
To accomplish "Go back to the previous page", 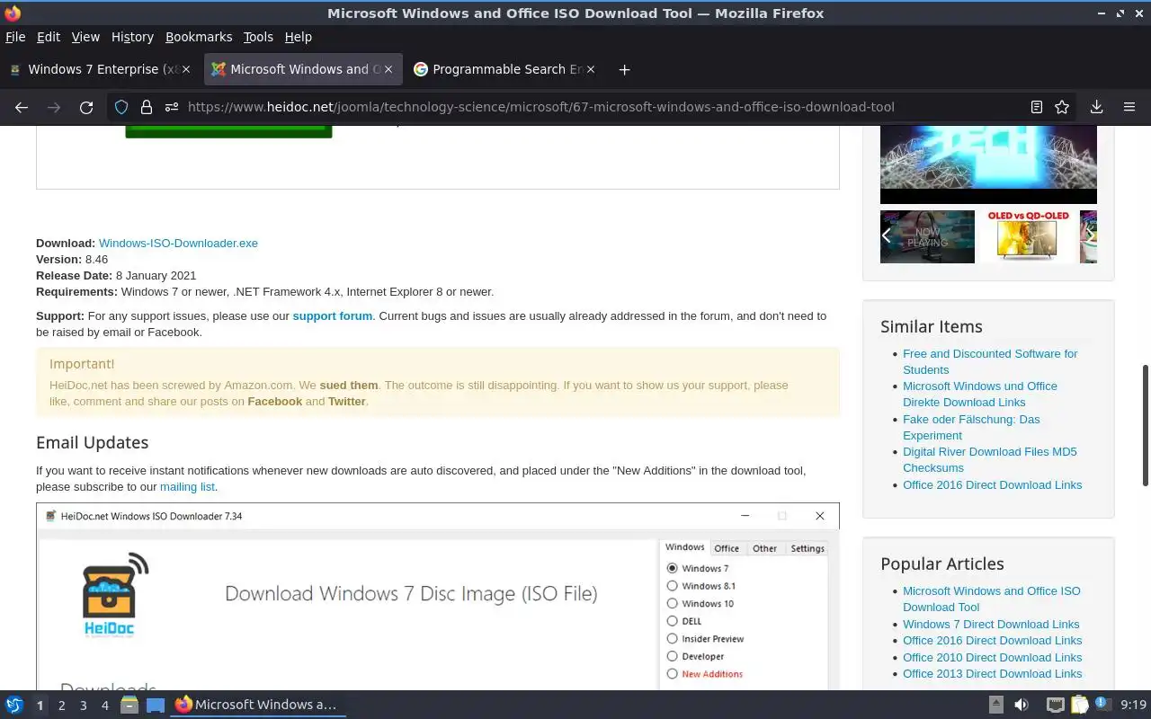I will pyautogui.click(x=22, y=107).
